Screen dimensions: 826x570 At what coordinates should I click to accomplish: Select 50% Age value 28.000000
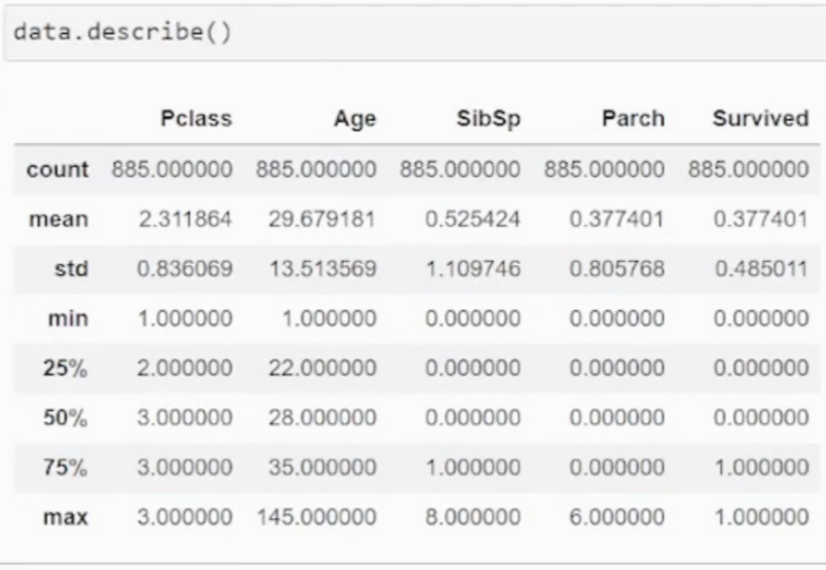(322, 417)
